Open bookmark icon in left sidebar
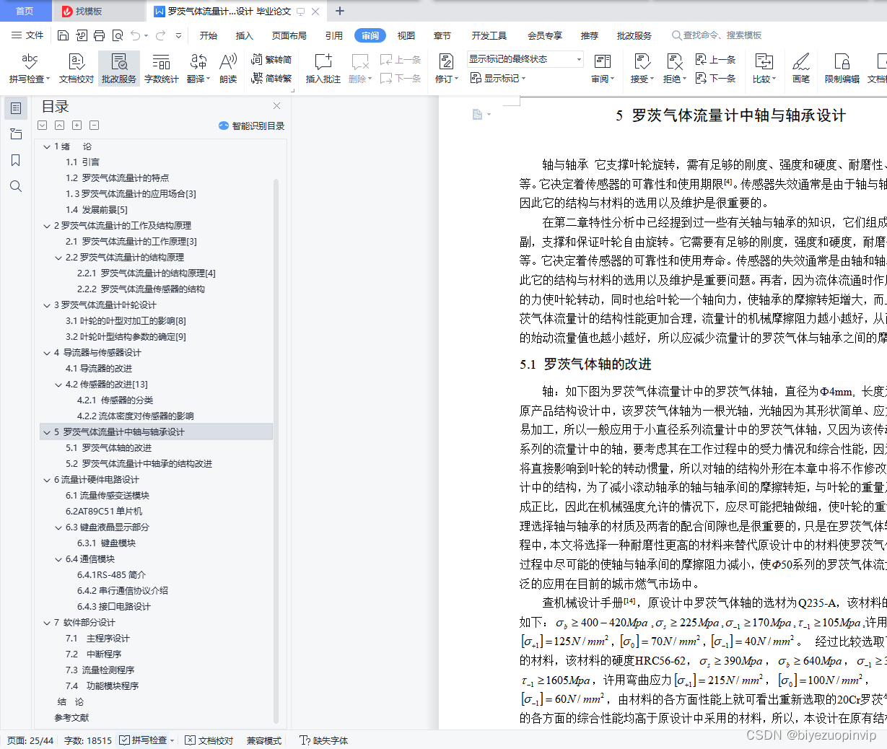The image size is (887, 749). [x=16, y=160]
